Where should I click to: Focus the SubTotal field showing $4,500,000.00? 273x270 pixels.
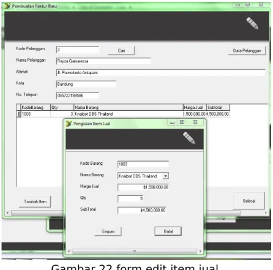(x=142, y=210)
